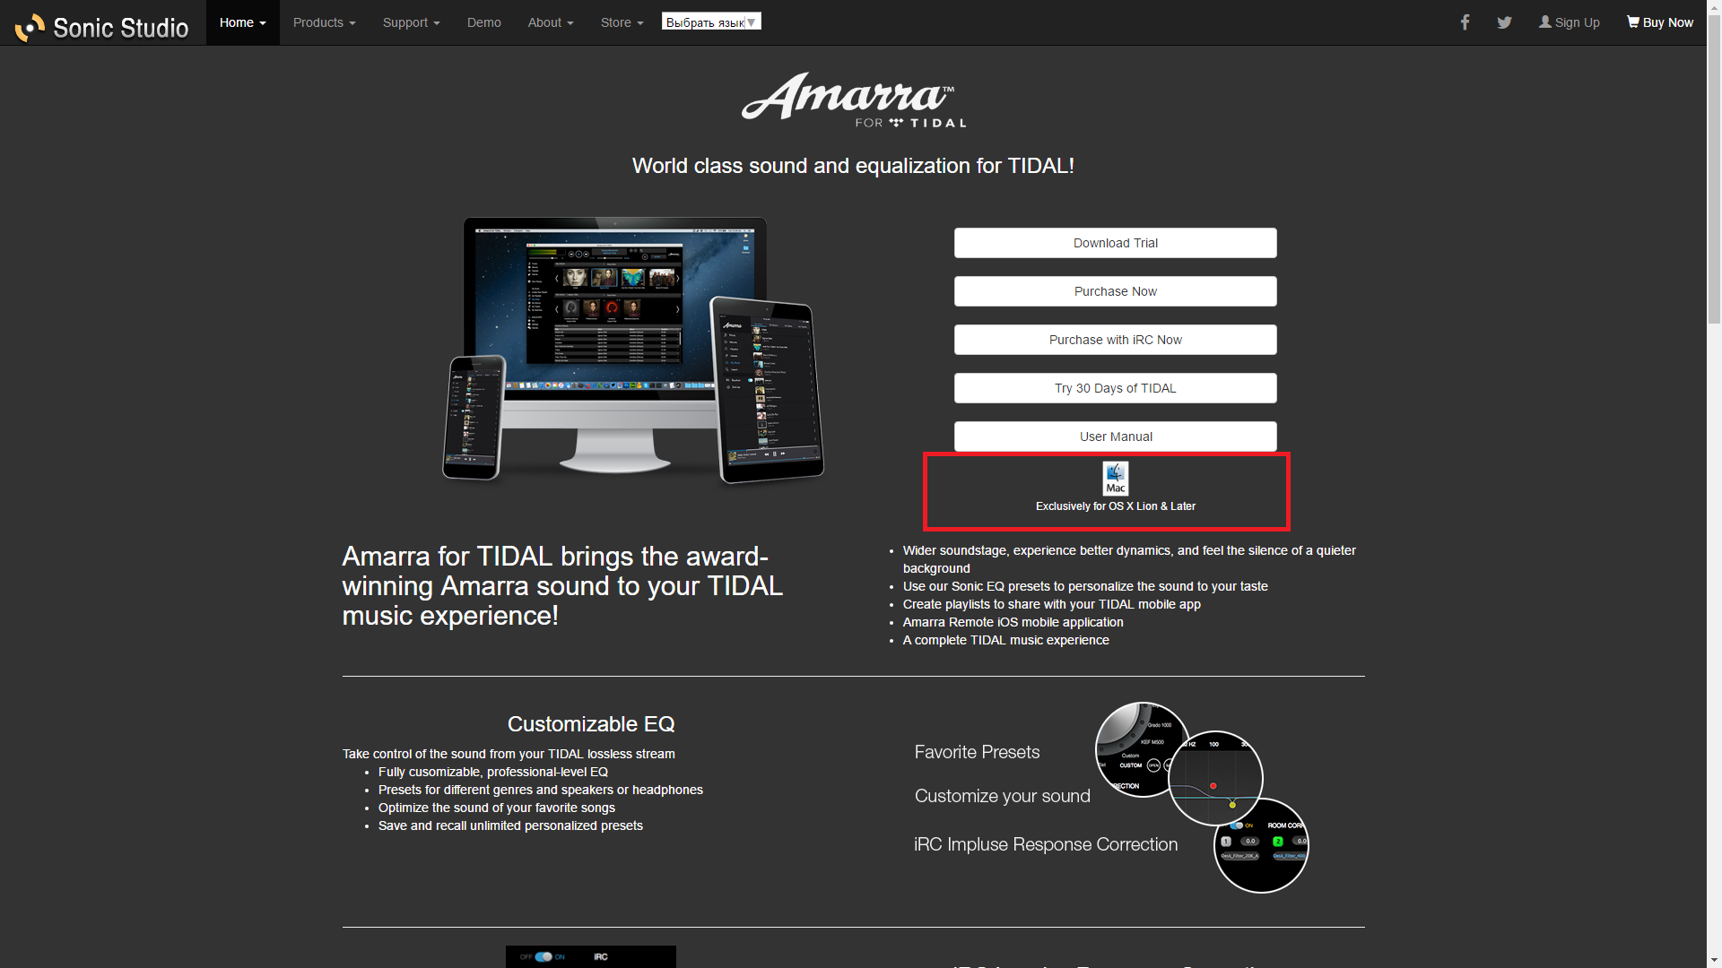Click the 'Exclusively for OS X Lion & Later' text
Image resolution: width=1722 pixels, height=968 pixels.
point(1116,506)
